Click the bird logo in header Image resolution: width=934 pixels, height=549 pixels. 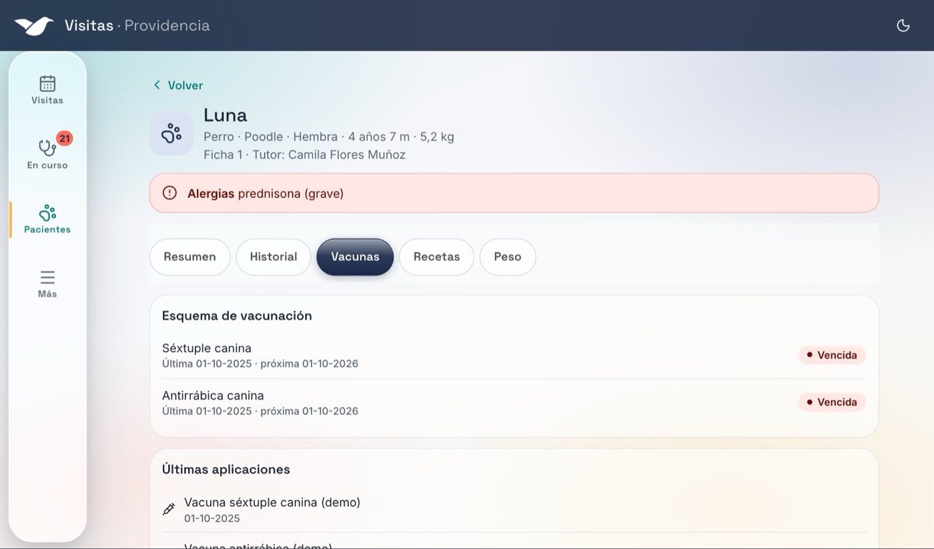pos(34,25)
